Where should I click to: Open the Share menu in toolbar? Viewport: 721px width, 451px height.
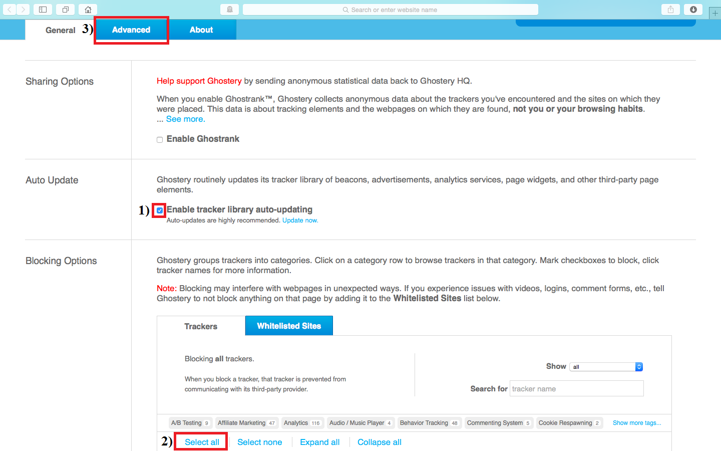670,10
